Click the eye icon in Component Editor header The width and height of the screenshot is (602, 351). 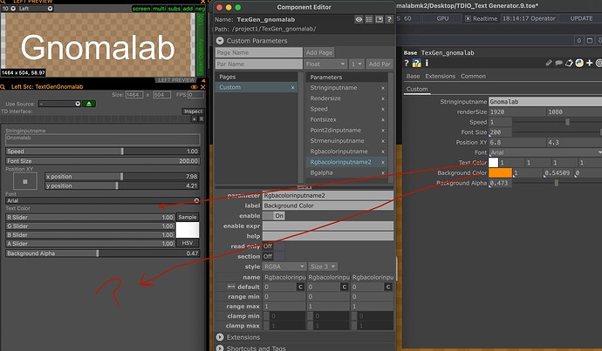pyautogui.click(x=359, y=18)
